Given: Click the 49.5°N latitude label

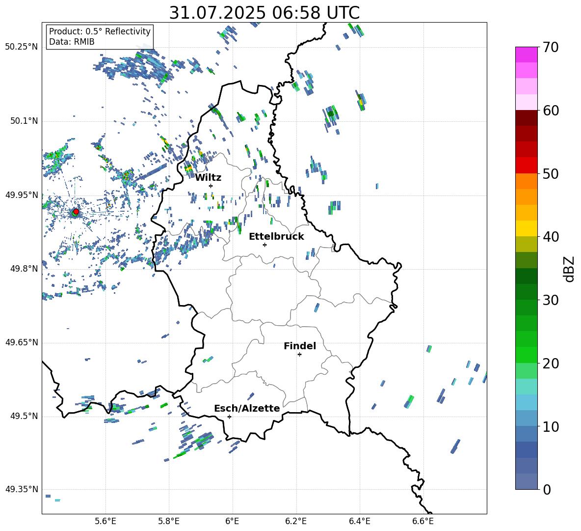Looking at the screenshot, I should coord(24,416).
